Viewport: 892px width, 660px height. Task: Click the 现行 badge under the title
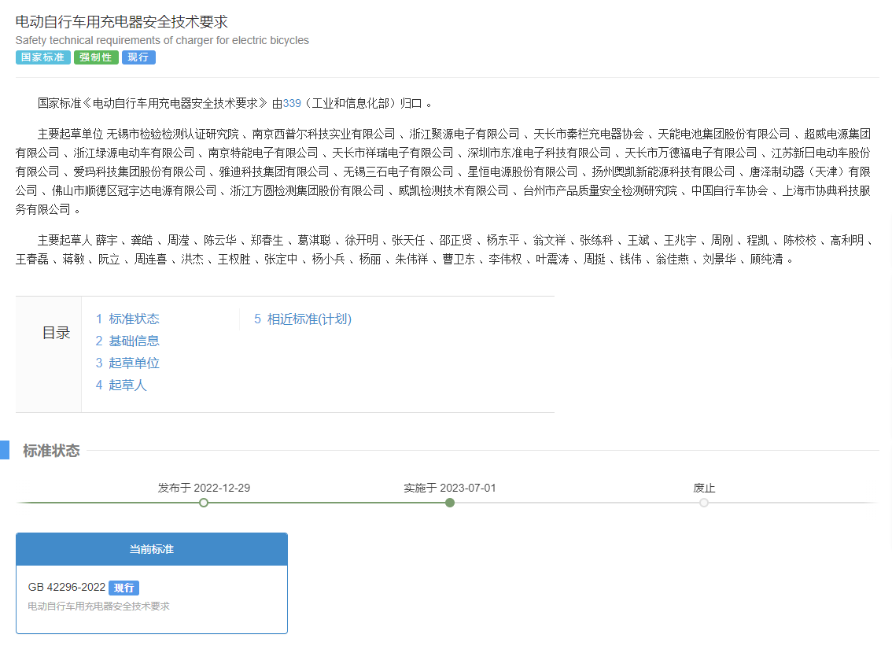[x=138, y=57]
